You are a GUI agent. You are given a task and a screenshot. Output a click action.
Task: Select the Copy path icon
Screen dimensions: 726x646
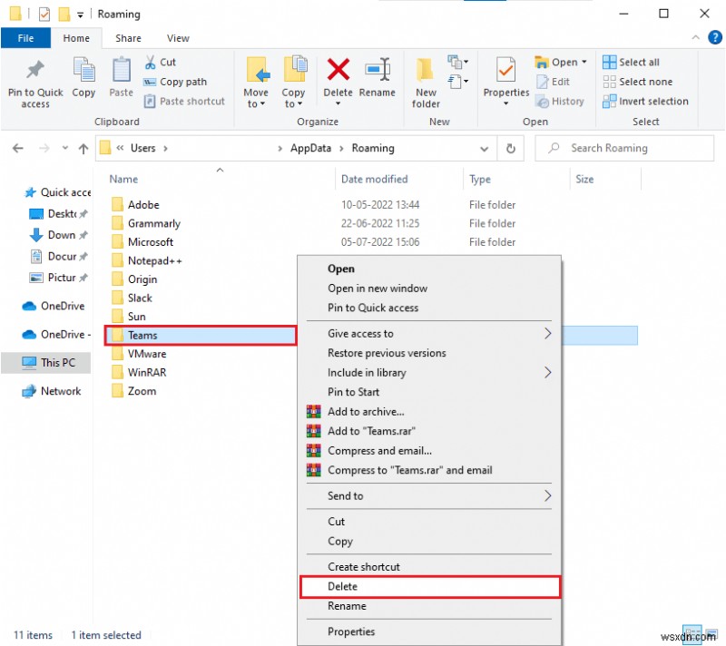(178, 82)
